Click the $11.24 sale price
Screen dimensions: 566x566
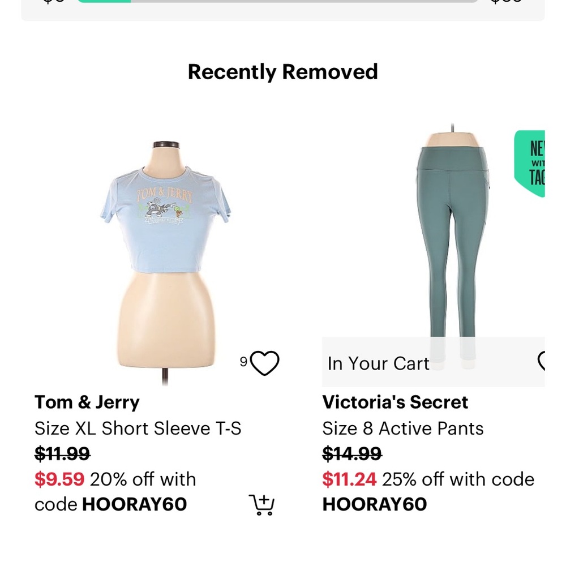coord(349,479)
